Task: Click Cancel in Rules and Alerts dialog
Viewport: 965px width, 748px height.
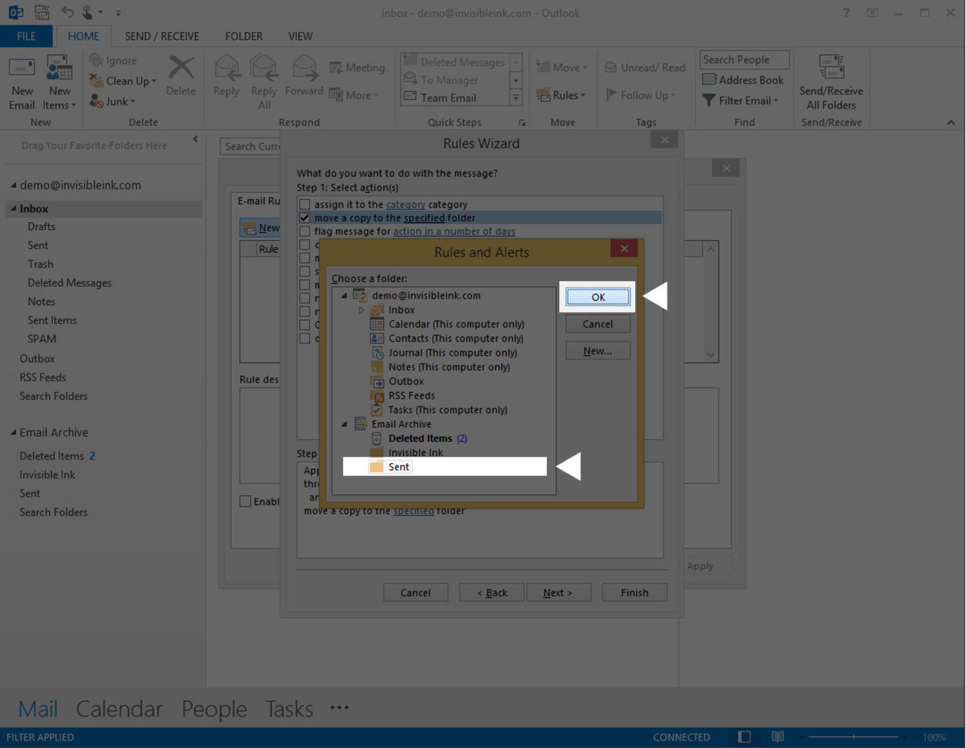Action: coord(598,324)
